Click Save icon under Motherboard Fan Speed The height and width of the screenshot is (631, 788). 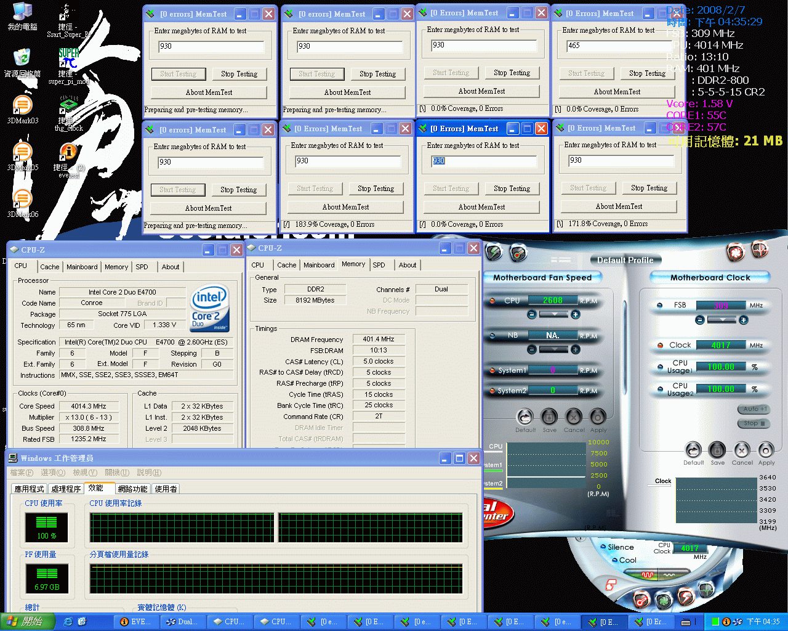(549, 418)
